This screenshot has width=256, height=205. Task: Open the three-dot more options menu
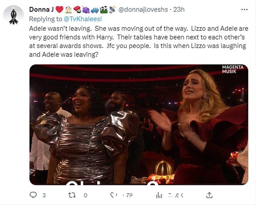point(244,10)
